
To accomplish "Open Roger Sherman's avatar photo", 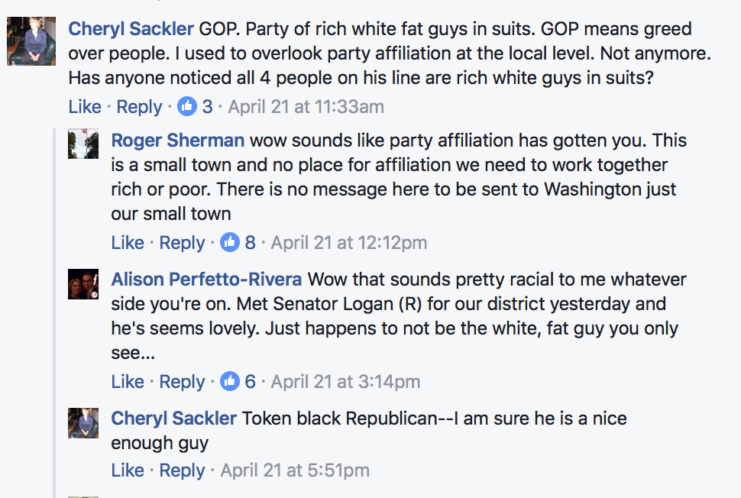I will [x=83, y=144].
